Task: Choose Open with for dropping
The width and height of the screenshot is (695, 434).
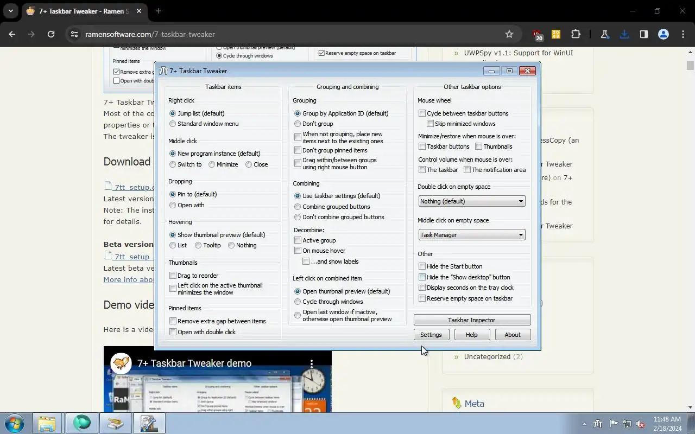Action: (187, 205)
